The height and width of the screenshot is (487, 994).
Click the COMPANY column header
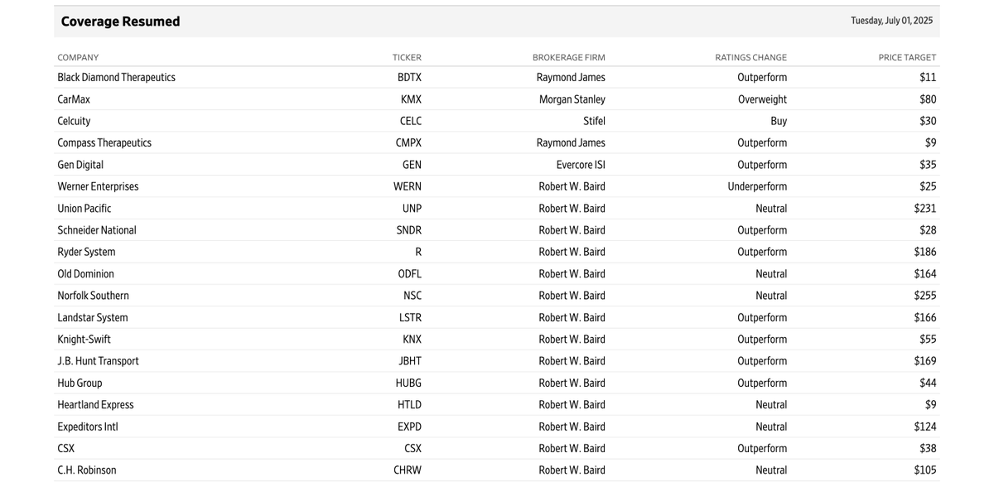click(x=78, y=57)
